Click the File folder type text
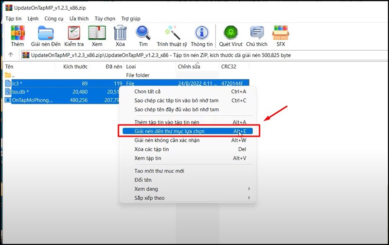Viewport: 389px width, 245px height. [x=138, y=75]
